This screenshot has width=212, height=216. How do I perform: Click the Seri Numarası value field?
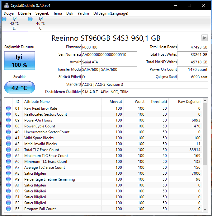tap(109, 54)
